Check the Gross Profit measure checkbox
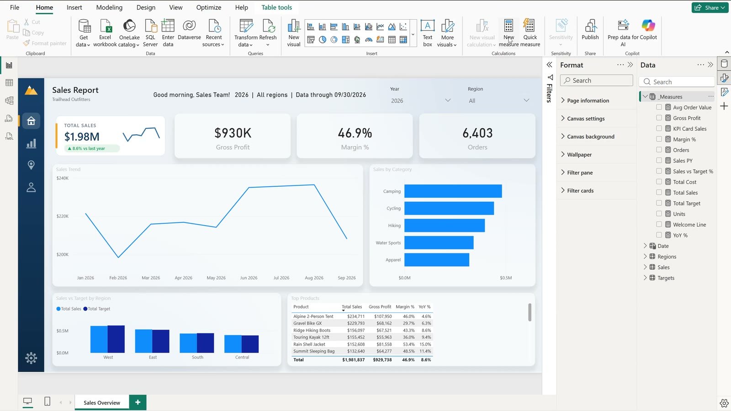This screenshot has height=411, width=731. [659, 118]
